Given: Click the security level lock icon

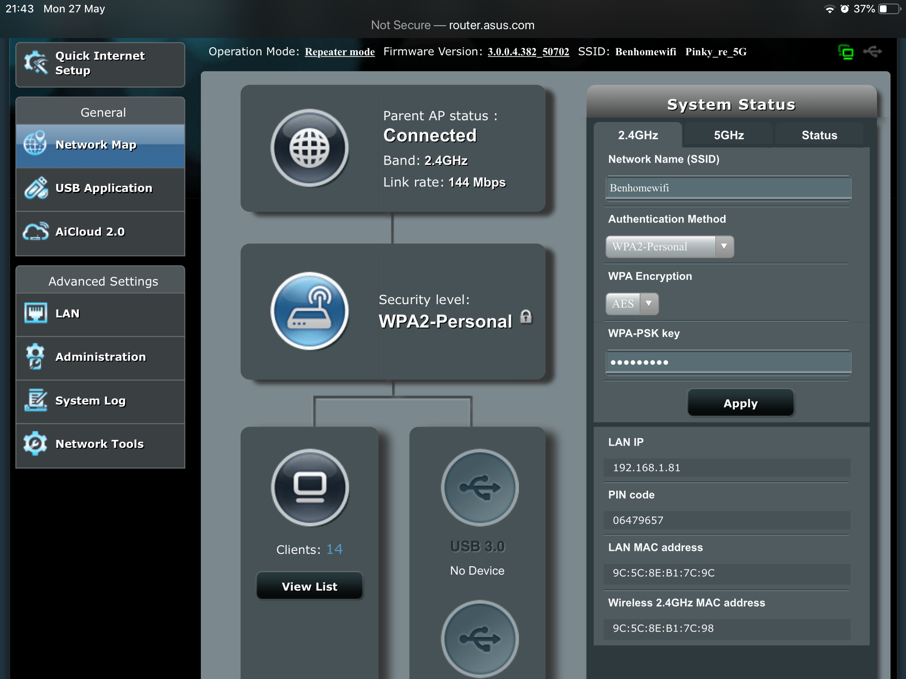Looking at the screenshot, I should [526, 317].
